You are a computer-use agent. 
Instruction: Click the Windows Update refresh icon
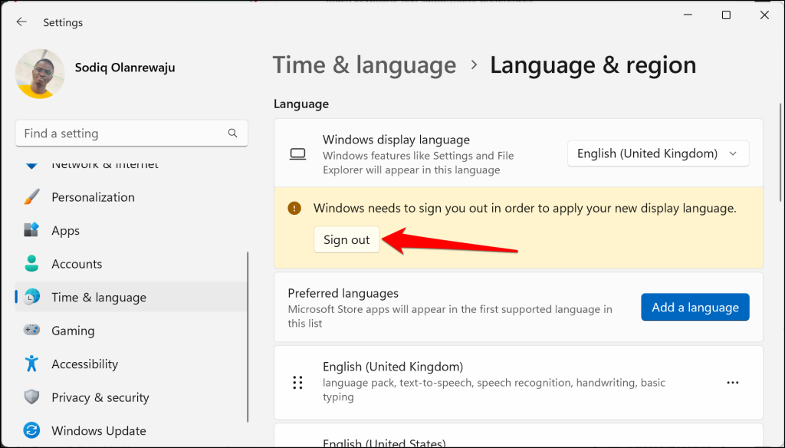(x=31, y=430)
